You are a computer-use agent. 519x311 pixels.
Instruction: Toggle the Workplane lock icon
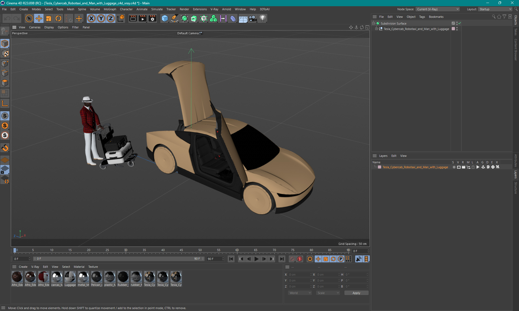(x=5, y=170)
